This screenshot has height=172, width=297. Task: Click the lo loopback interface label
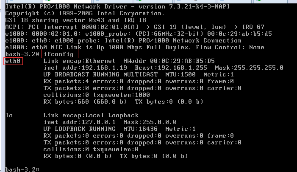[9, 115]
